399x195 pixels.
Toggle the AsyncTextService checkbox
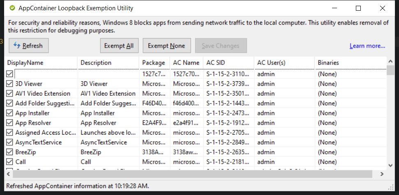coord(9,142)
